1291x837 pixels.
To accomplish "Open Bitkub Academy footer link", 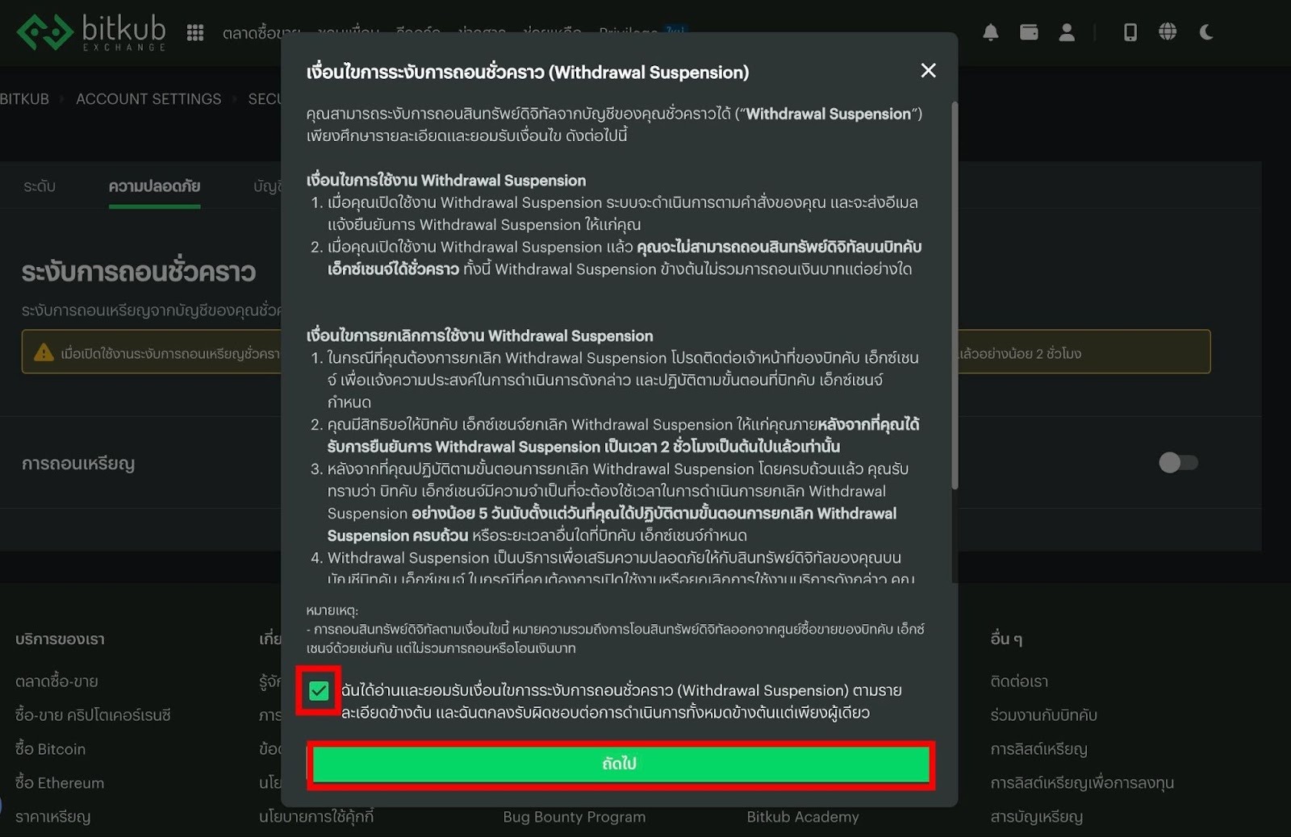I will click(803, 817).
